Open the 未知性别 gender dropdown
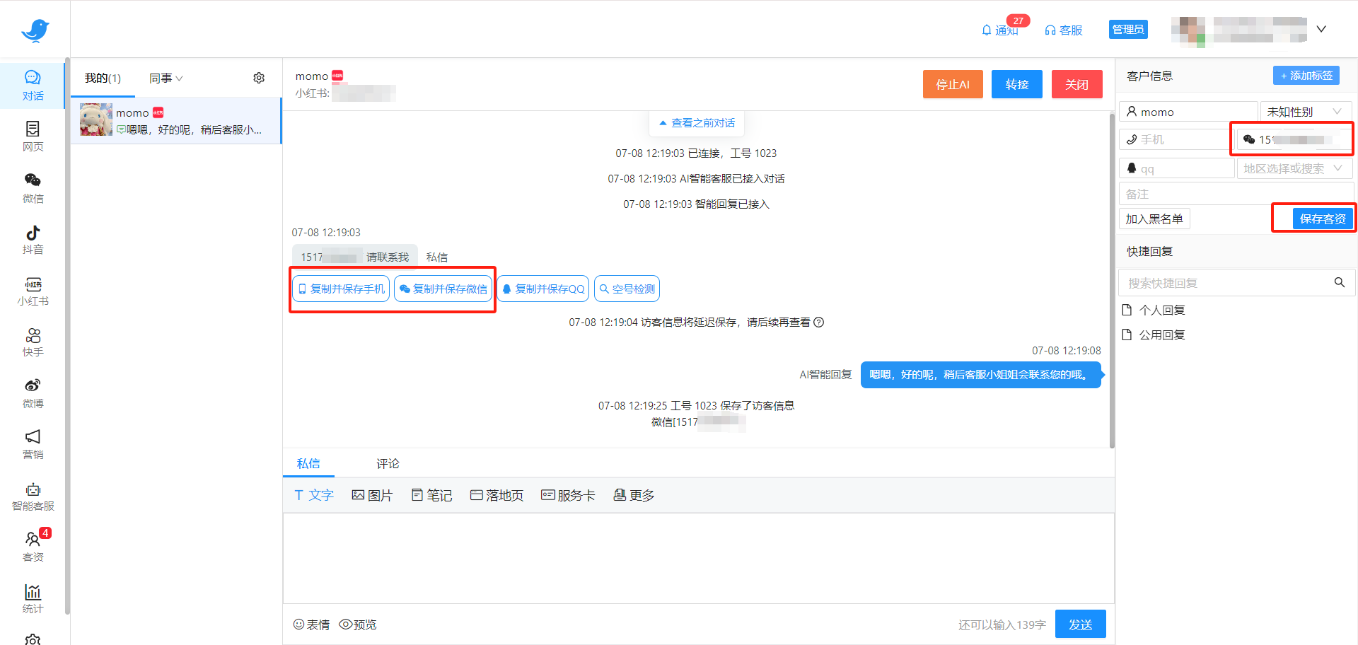1358x645 pixels. point(1305,112)
